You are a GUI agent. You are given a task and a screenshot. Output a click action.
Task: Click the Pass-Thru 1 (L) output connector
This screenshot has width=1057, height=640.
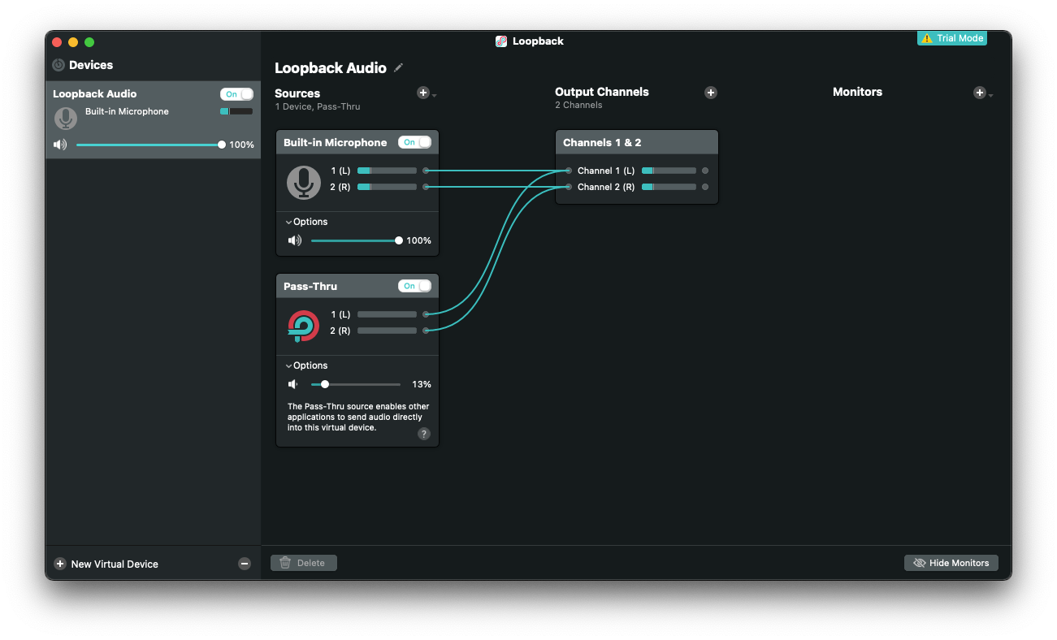pos(426,314)
